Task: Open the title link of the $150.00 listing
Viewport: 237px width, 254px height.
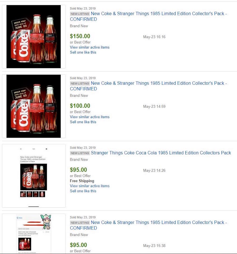Action: click(148, 16)
